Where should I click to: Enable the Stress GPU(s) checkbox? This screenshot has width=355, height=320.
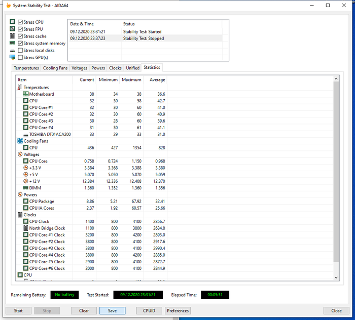(20, 57)
